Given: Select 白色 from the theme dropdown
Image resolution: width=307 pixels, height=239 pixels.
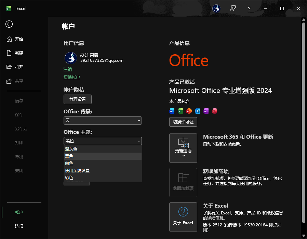Looking at the screenshot, I should click(69, 163).
